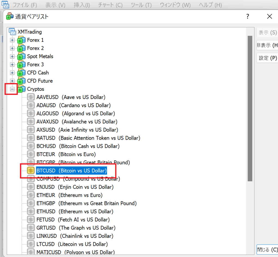Viewport: 278px width, 257px height.
Task: Open the ツール (T) menu
Action: [141, 5]
